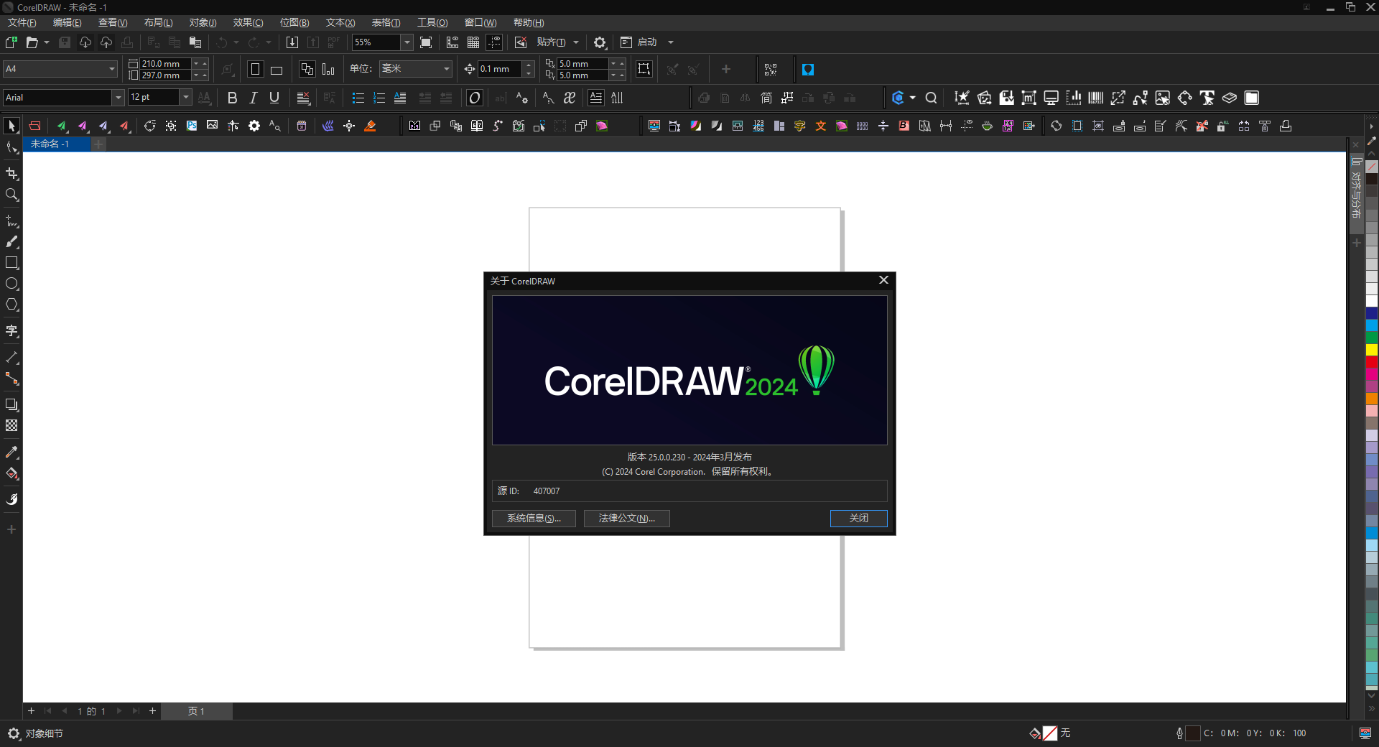Select the Crop tool
Image resolution: width=1379 pixels, height=747 pixels.
pos(11,174)
